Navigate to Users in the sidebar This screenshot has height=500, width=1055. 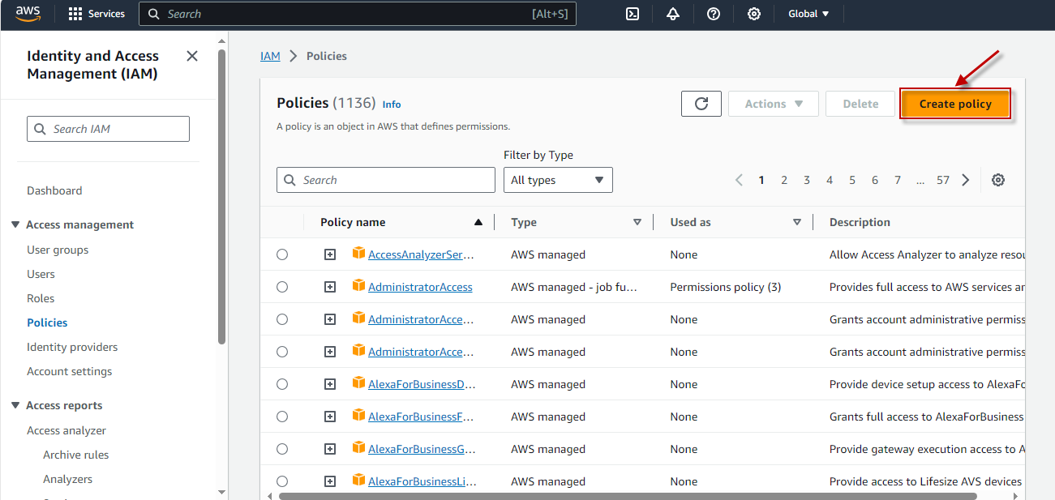[41, 274]
